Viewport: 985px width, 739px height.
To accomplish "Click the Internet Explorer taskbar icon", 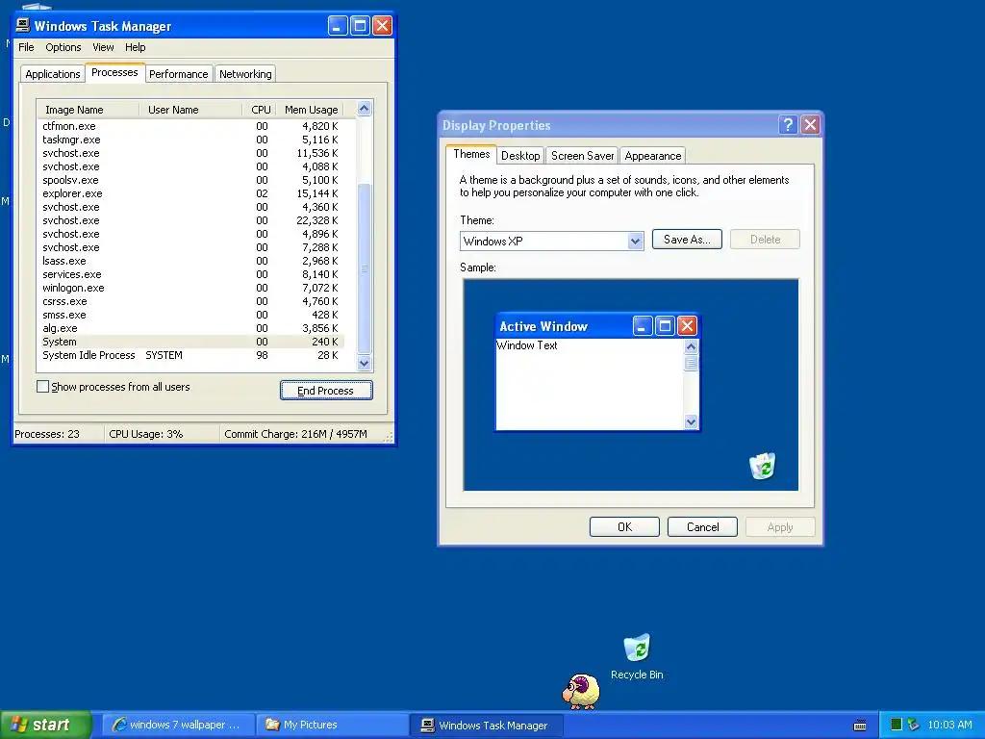I will [x=118, y=725].
